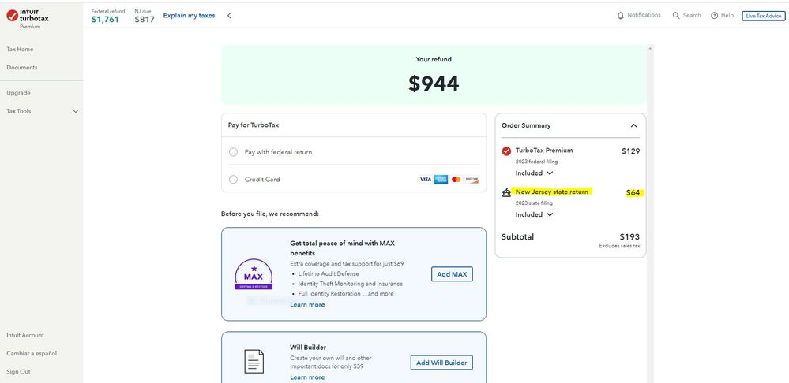The width and height of the screenshot is (789, 383).
Task: Click the NJ due $817 amount
Action: 145,20
